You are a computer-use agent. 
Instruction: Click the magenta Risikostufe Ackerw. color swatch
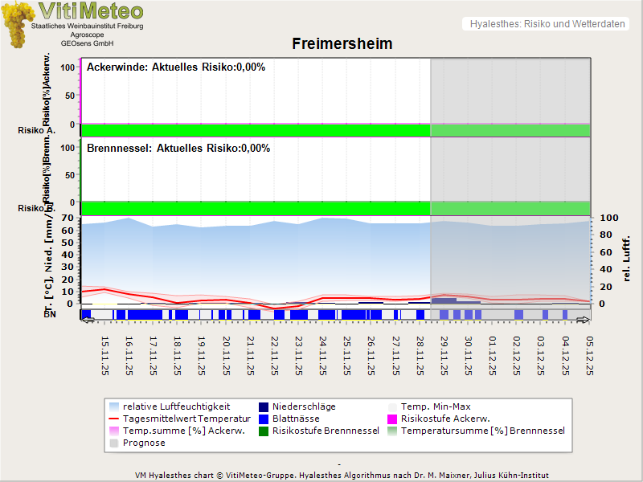tap(394, 419)
